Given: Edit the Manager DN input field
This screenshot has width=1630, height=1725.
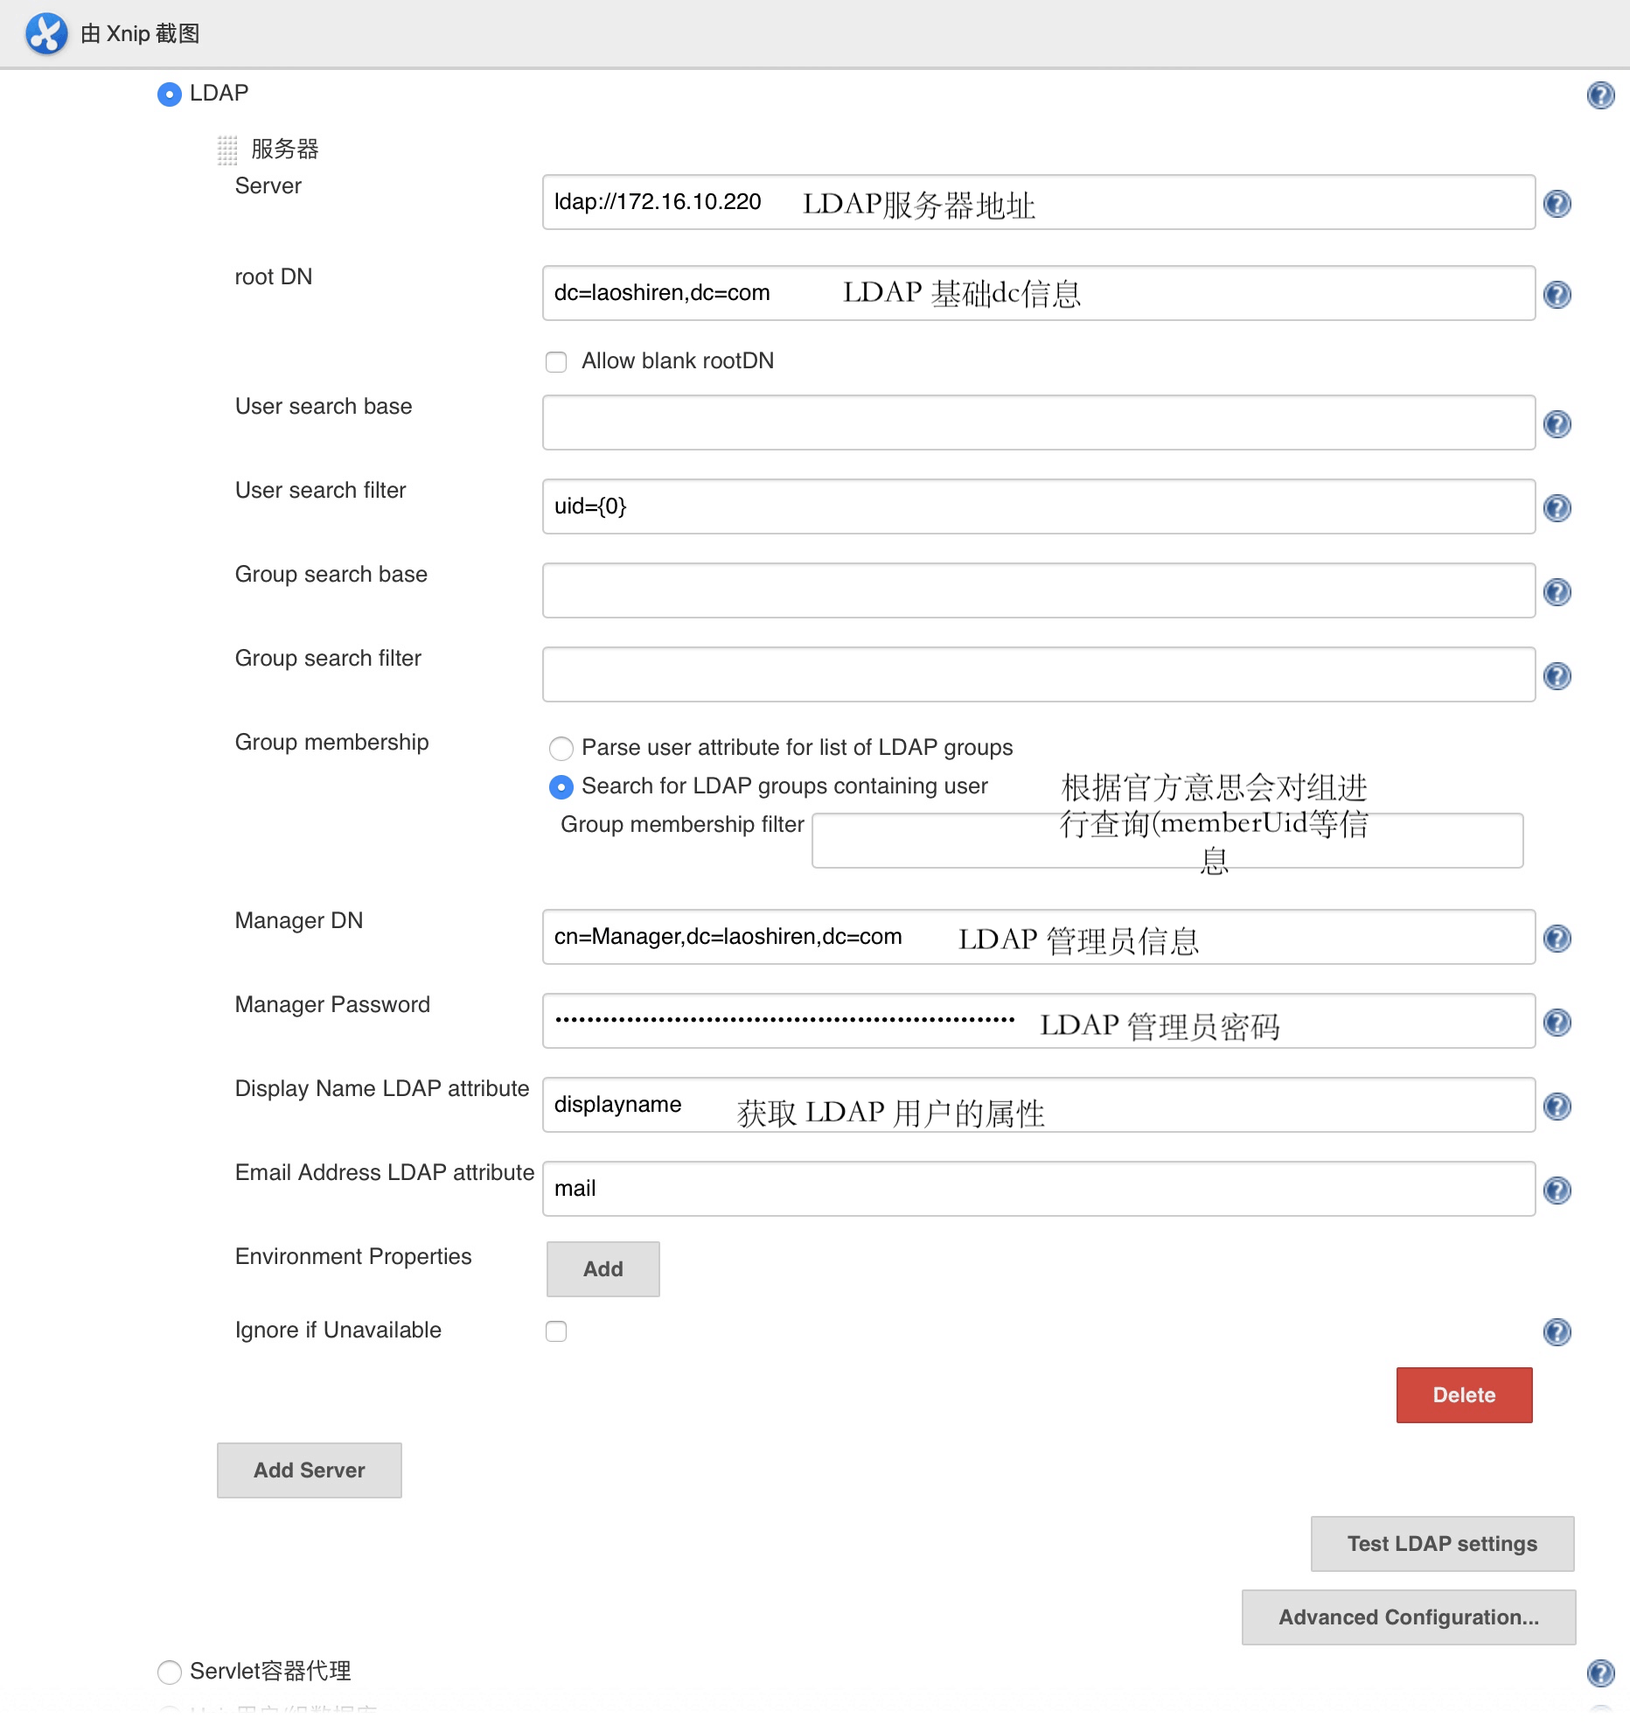Looking at the screenshot, I should 1039,937.
